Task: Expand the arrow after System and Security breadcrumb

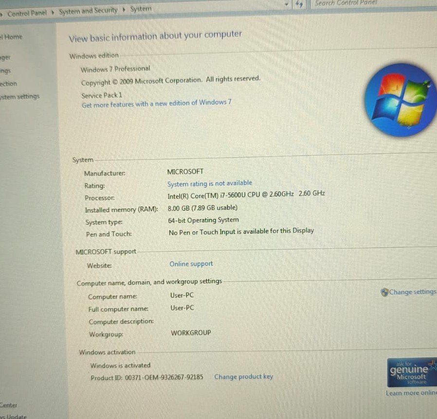Action: 124,10
